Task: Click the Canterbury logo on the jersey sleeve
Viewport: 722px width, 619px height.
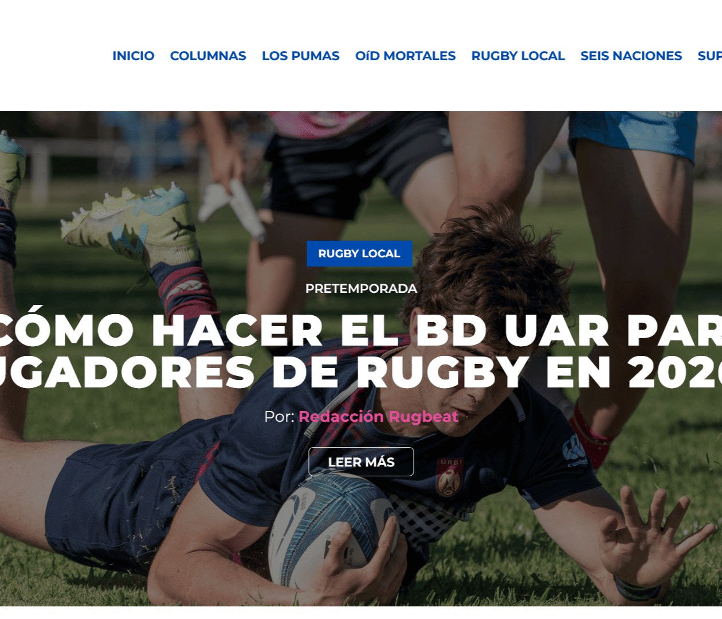Action: coord(575,451)
